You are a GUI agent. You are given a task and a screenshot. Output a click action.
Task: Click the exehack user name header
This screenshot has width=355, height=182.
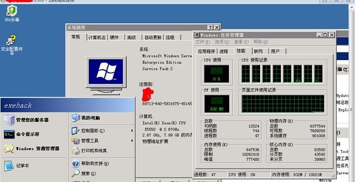[x=18, y=106]
